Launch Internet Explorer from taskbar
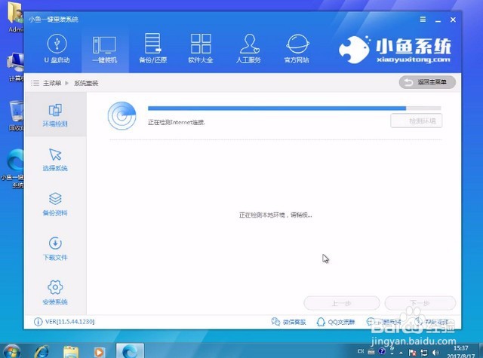Image resolution: width=483 pixels, height=358 pixels. coord(42,351)
